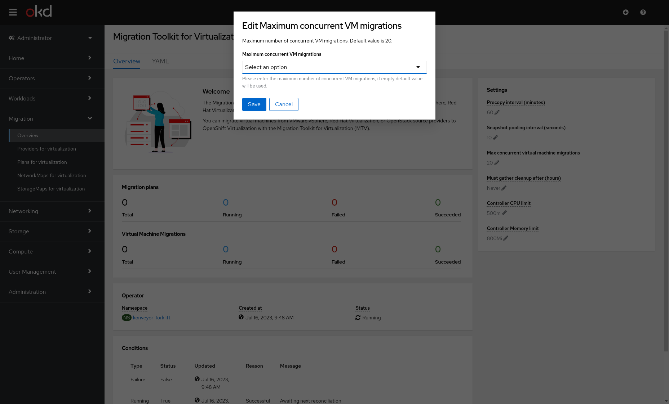This screenshot has width=669, height=404.
Task: Edit Must gather cleanup pencil icon
Action: (504, 188)
